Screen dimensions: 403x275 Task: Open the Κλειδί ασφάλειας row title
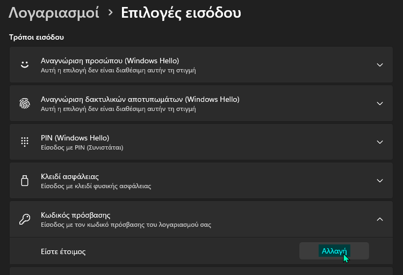[70, 176]
